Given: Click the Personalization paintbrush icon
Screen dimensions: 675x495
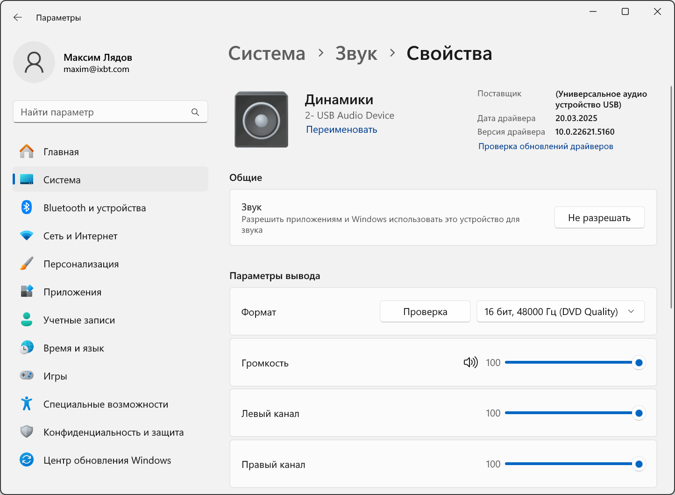Looking at the screenshot, I should (27, 264).
